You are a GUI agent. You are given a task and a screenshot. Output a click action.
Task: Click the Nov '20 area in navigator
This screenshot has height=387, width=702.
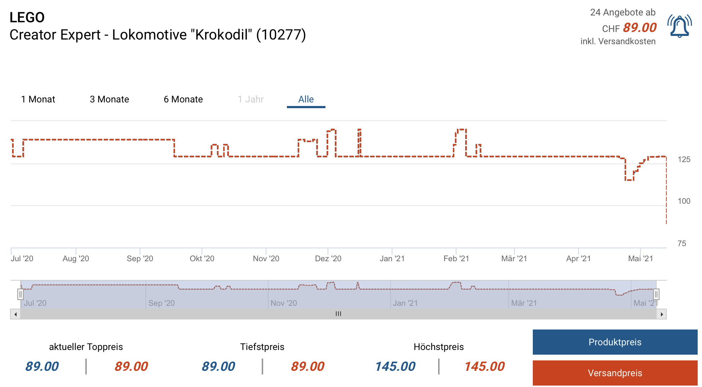tap(284, 303)
